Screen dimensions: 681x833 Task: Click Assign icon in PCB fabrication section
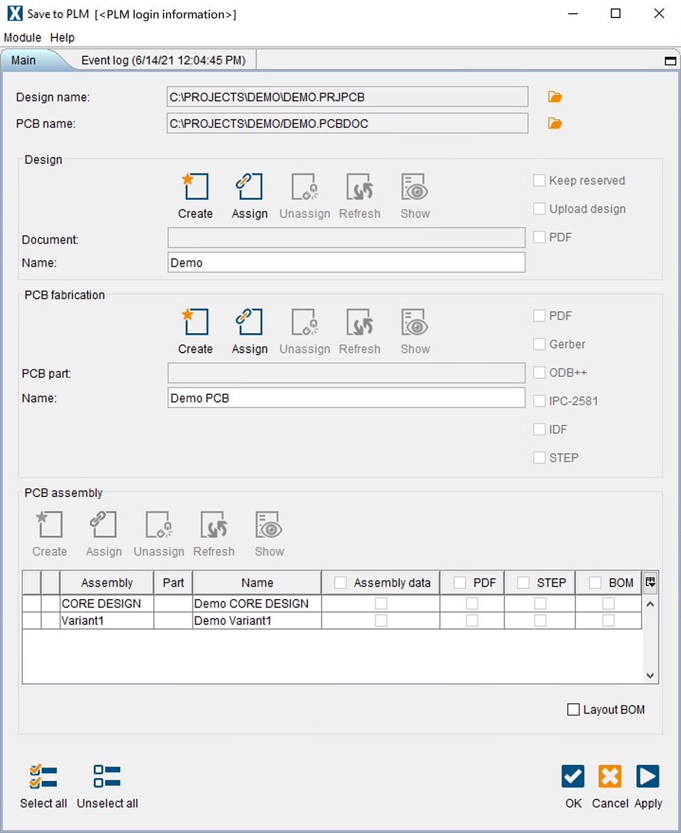pyautogui.click(x=249, y=323)
